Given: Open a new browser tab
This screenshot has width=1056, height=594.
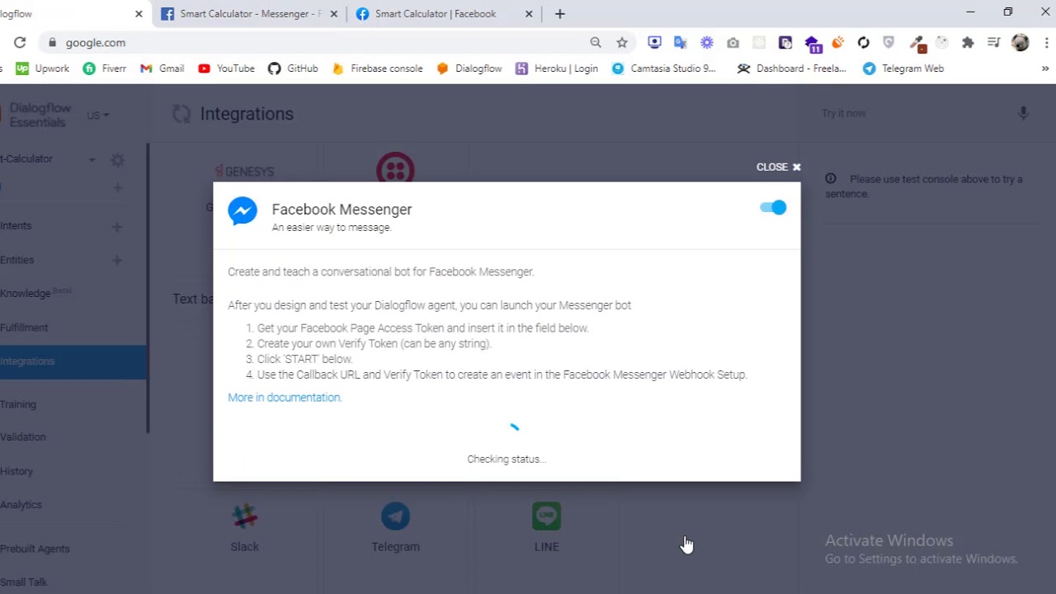Looking at the screenshot, I should [560, 14].
